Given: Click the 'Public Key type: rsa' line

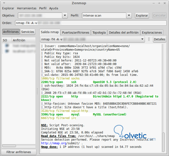Looking at the screenshot, I should pos(60,53).
